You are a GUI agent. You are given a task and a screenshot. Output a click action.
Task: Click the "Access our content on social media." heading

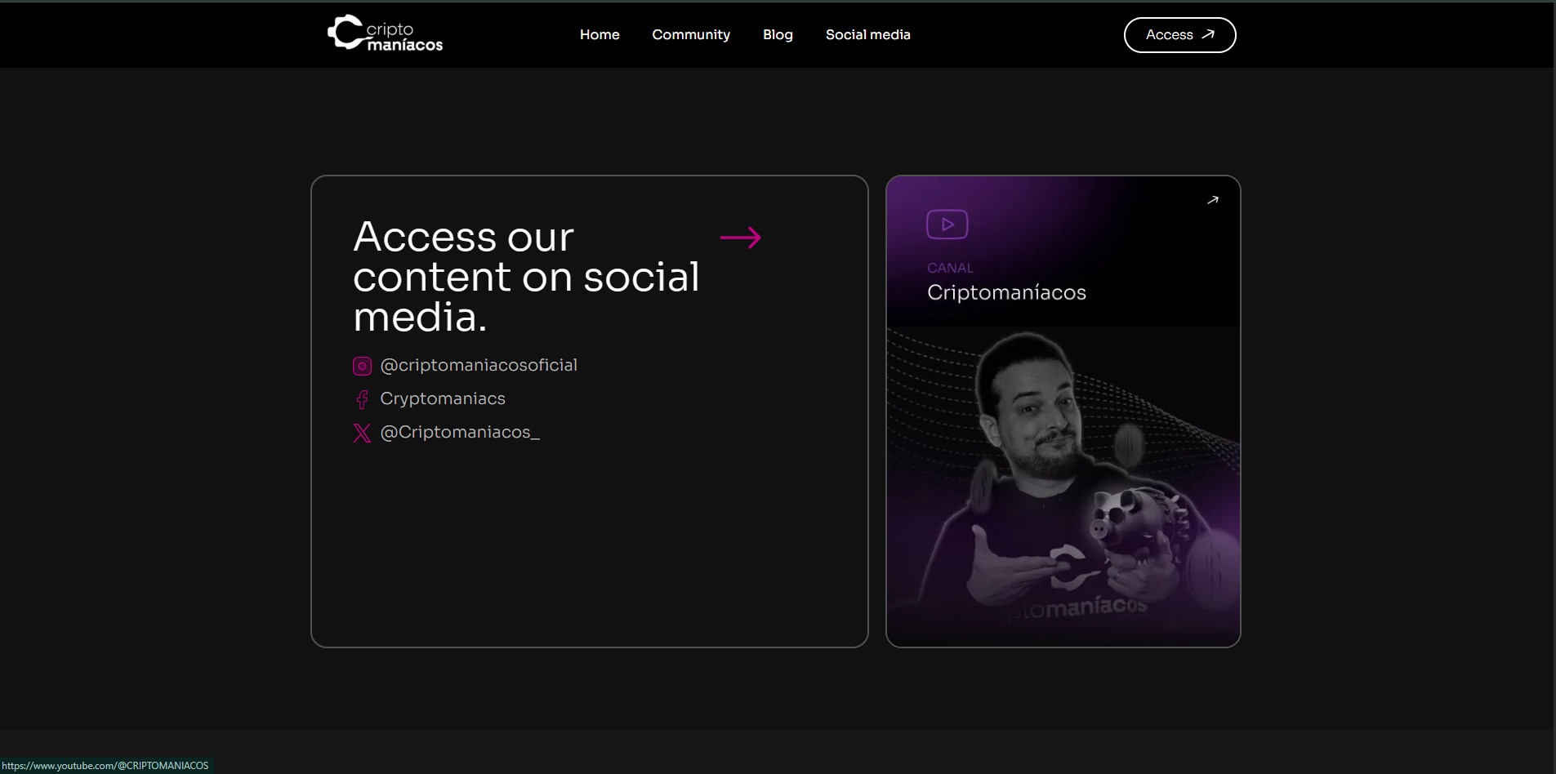point(526,277)
